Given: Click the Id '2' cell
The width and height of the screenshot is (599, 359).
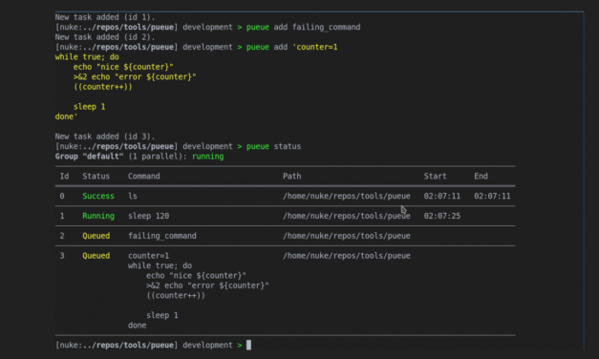Looking at the screenshot, I should (62, 236).
